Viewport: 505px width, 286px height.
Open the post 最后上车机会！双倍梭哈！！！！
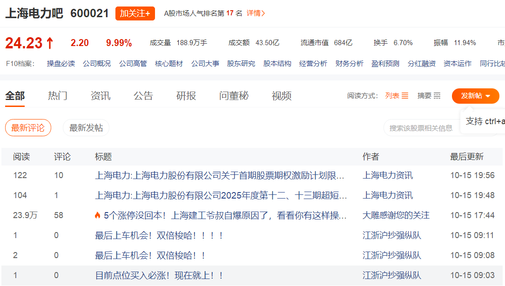point(159,235)
